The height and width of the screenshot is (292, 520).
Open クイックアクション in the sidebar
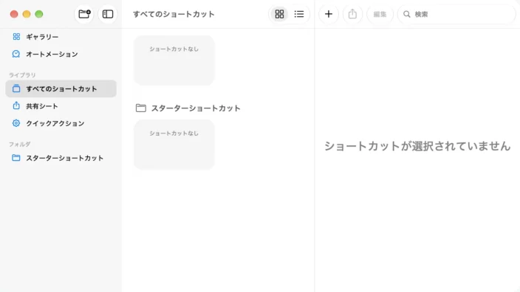click(x=61, y=123)
